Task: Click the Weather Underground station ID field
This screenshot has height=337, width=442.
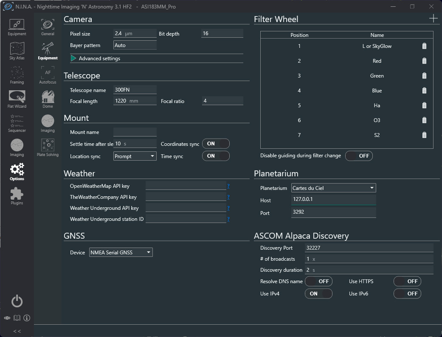Action: [186, 219]
